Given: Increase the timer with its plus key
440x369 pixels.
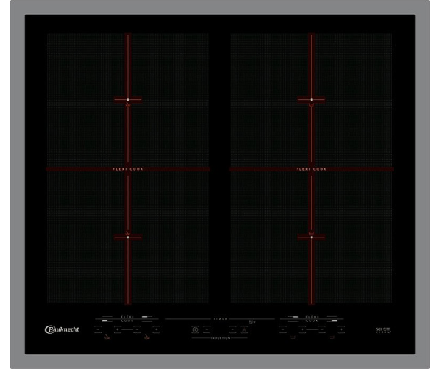Looking at the screenshot, I should [233, 329].
